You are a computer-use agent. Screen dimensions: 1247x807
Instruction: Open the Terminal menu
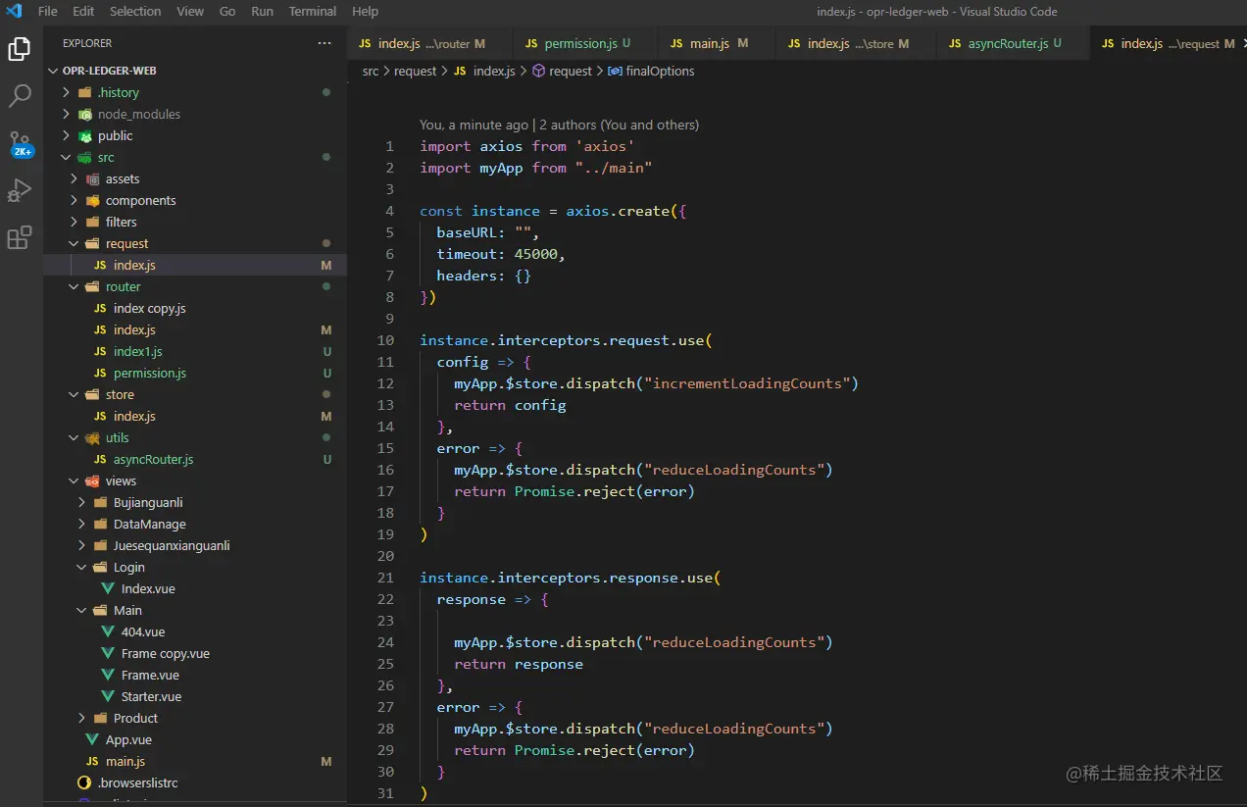coord(313,12)
